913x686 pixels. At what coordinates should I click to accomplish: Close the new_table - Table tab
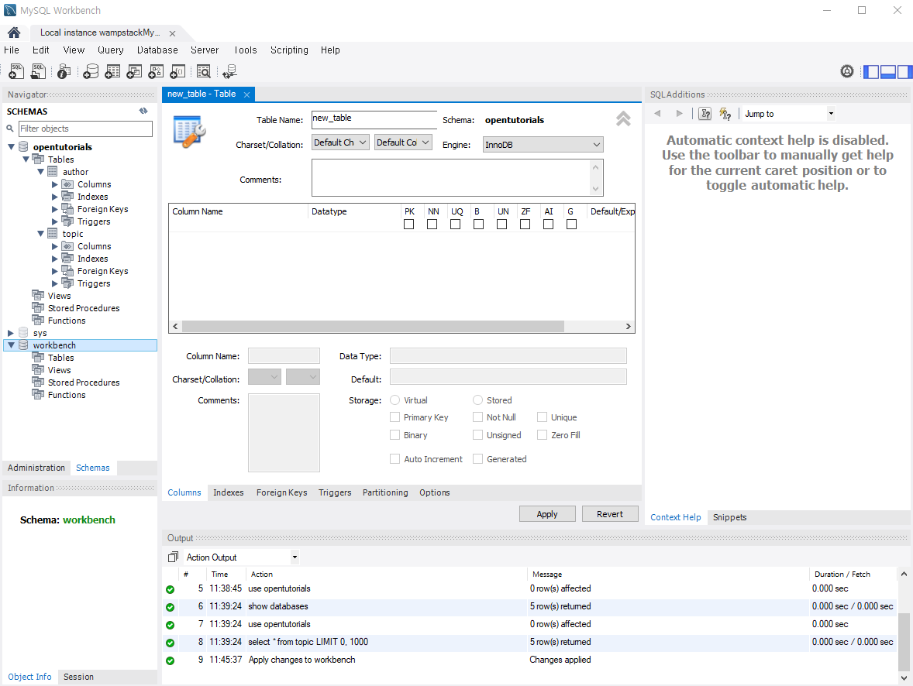[247, 94]
